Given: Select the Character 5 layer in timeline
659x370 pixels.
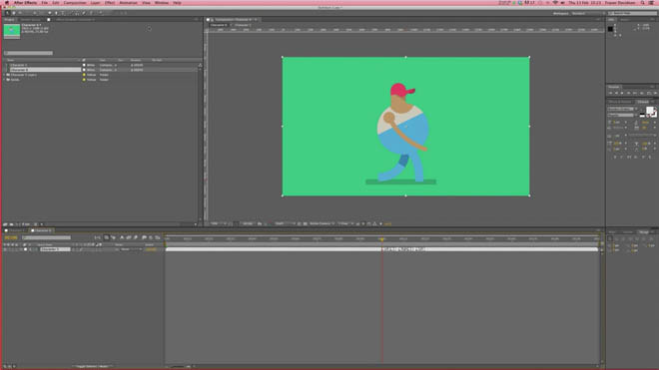Looking at the screenshot, I should pyautogui.click(x=55, y=249).
